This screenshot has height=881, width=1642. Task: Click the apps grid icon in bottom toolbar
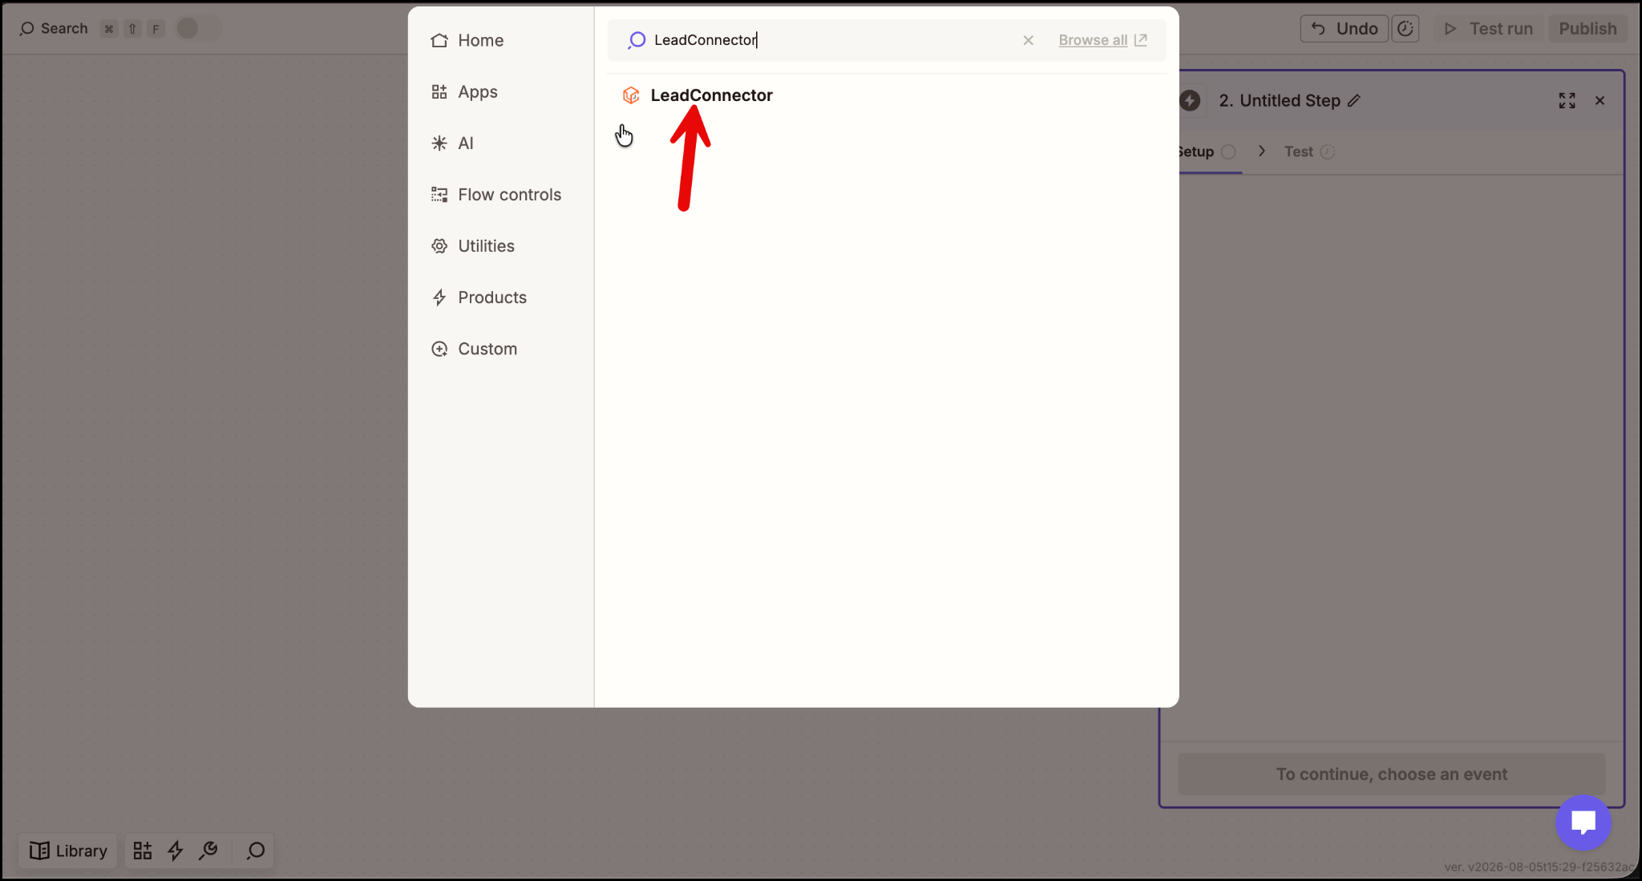143,851
